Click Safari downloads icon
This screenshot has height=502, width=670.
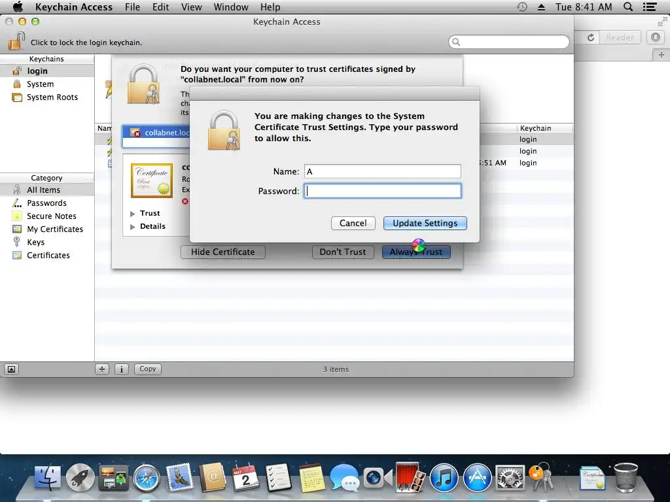tap(656, 37)
